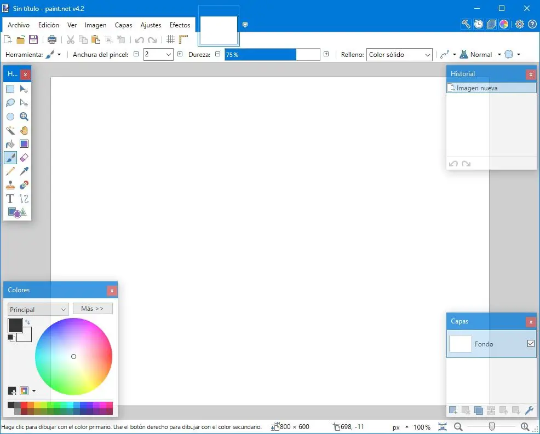Screen dimensions: 540x434
Task: Close the Colores panel
Action: click(112, 291)
